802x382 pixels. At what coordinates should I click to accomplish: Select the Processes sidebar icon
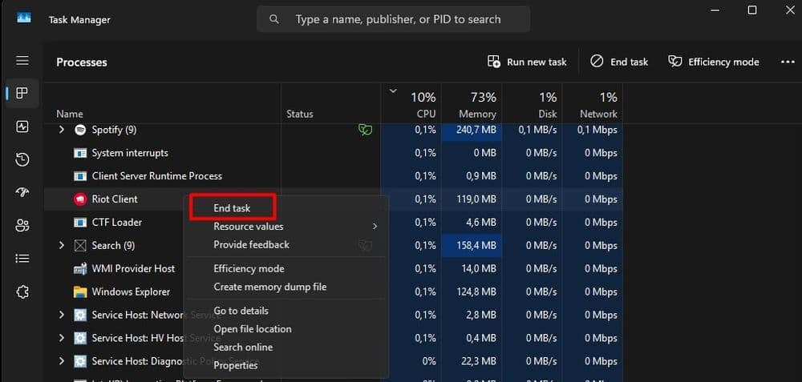click(x=22, y=94)
